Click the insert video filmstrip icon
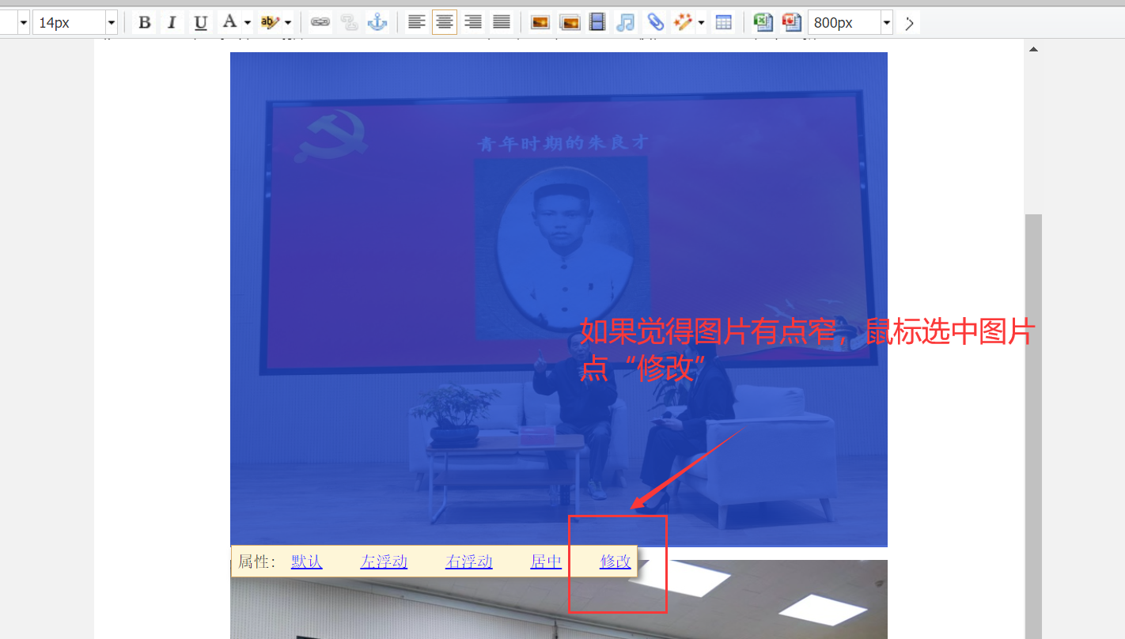This screenshot has height=639, width=1125. (597, 23)
